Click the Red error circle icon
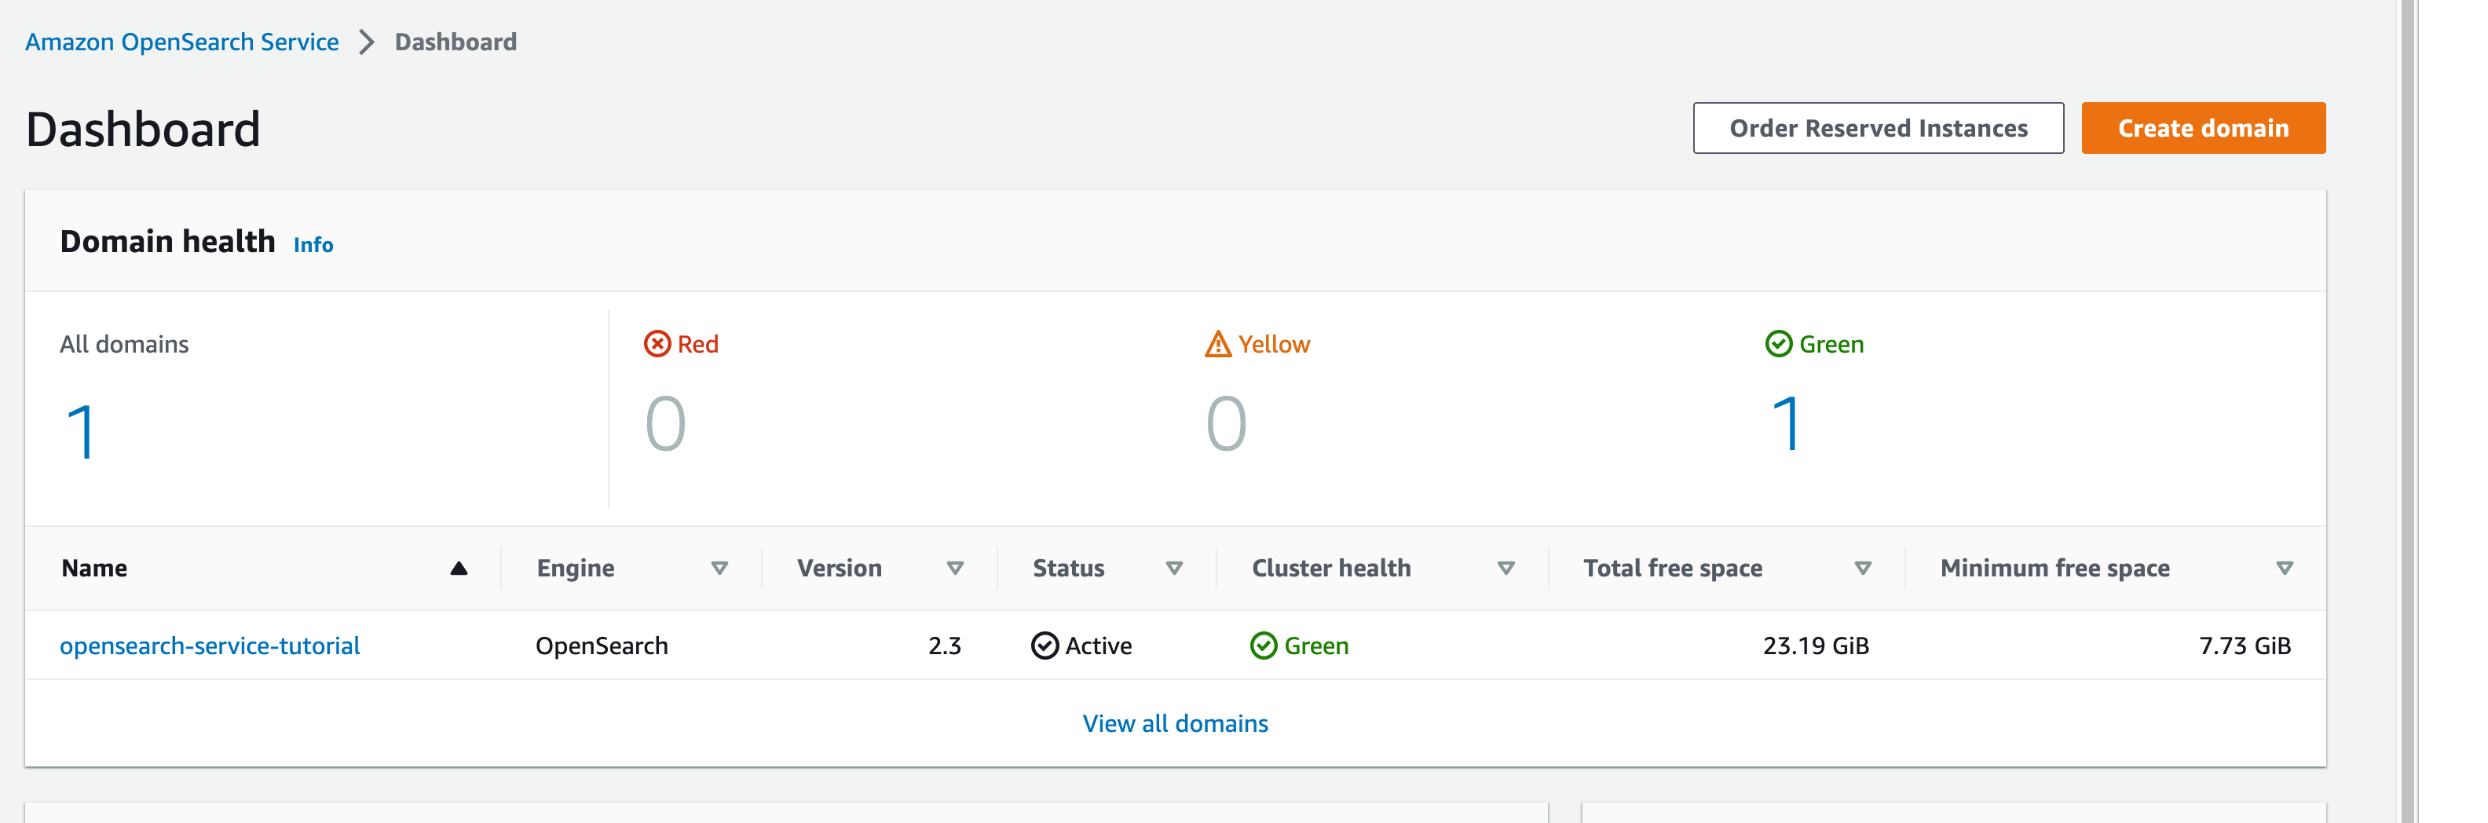 click(658, 344)
